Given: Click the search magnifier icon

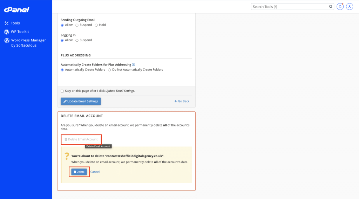Looking at the screenshot, I should click(x=331, y=7).
